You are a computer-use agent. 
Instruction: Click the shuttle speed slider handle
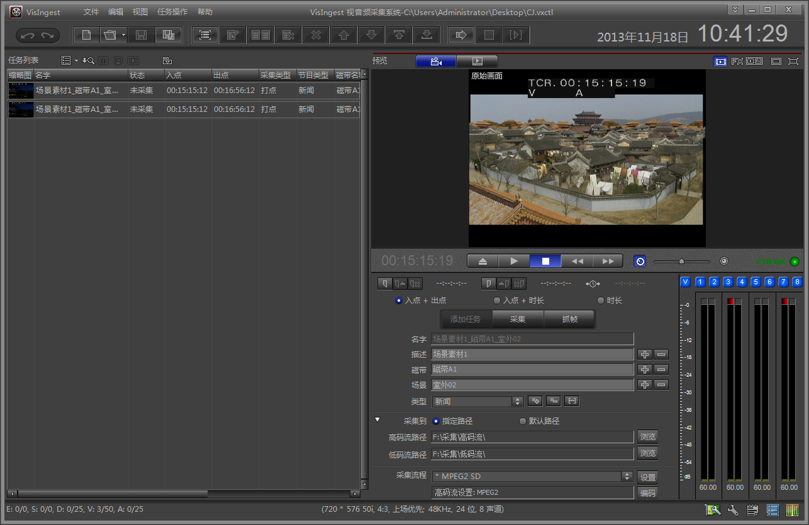681,261
